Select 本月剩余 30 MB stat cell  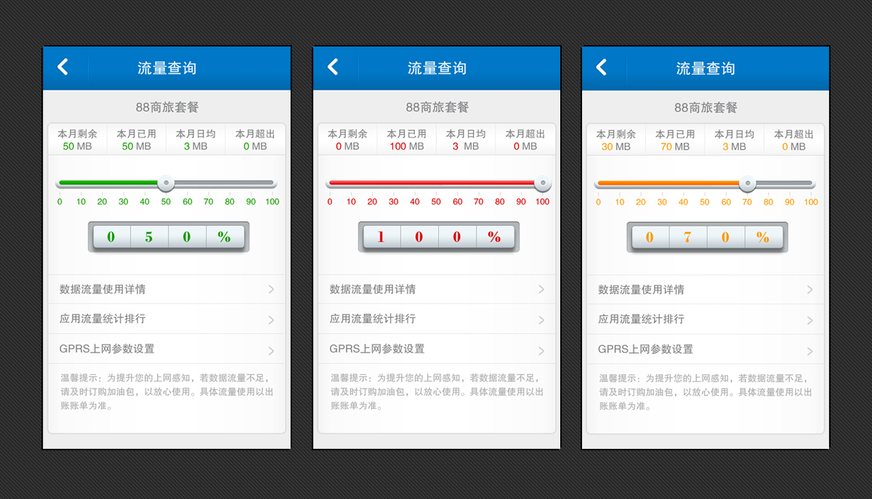pos(616,140)
